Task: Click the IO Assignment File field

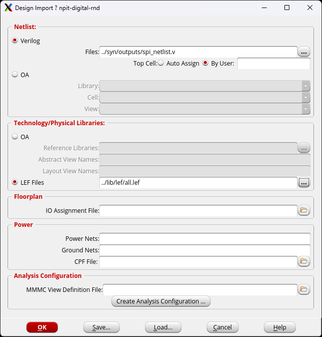Action: point(198,211)
